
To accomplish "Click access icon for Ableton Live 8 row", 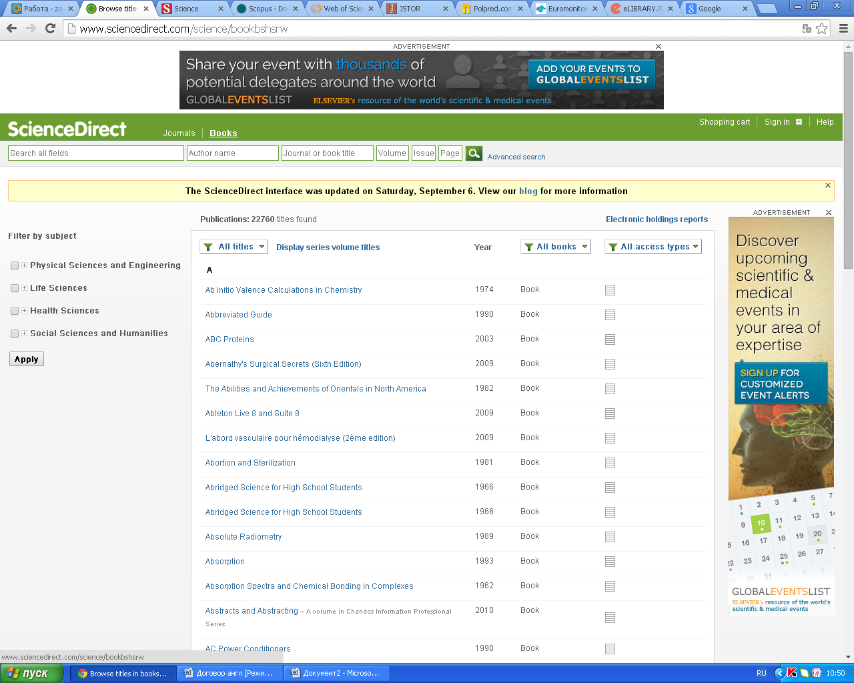I will [x=610, y=414].
